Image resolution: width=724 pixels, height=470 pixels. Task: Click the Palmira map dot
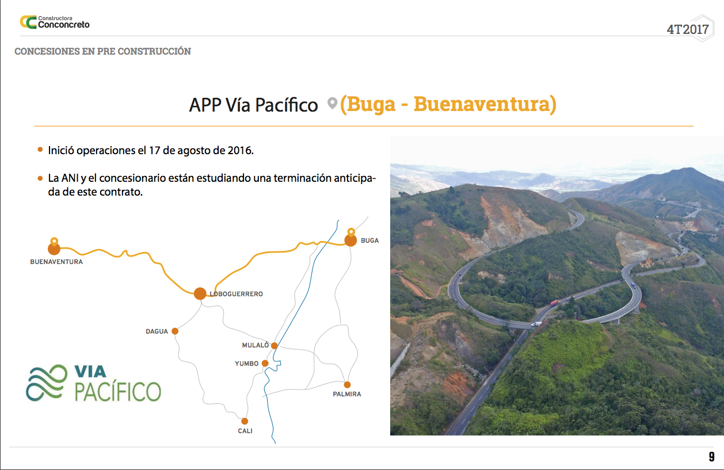(347, 385)
